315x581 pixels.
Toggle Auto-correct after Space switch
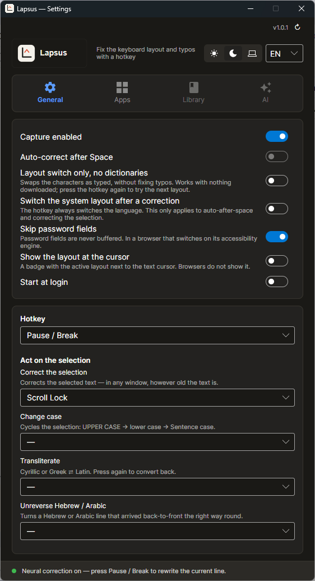(277, 156)
